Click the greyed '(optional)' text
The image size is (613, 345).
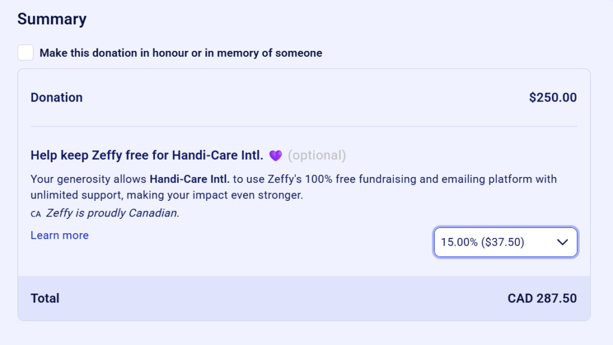pos(317,156)
